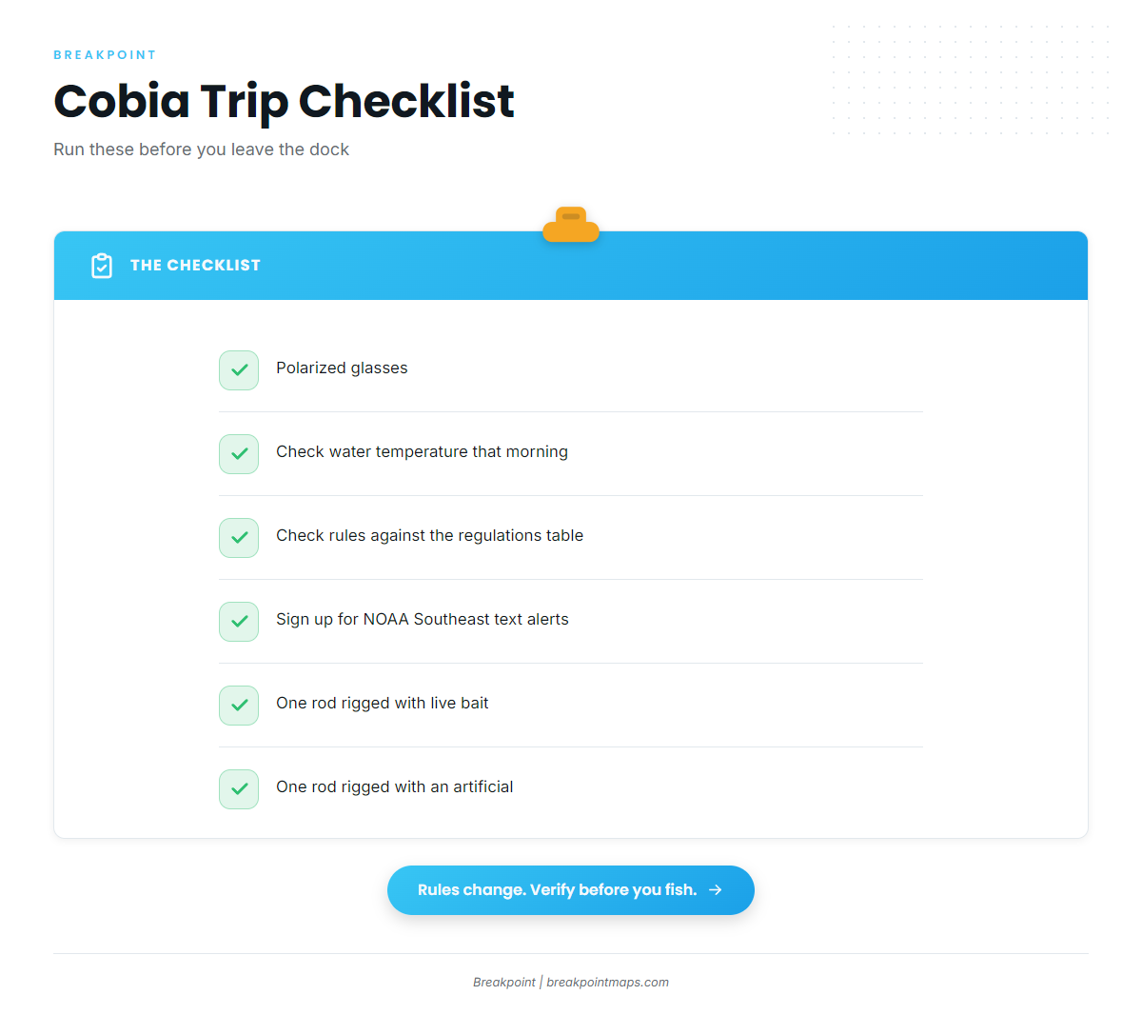This screenshot has height=1015, width=1142.
Task: Click the orange clipboard clip at top
Action: tap(571, 225)
